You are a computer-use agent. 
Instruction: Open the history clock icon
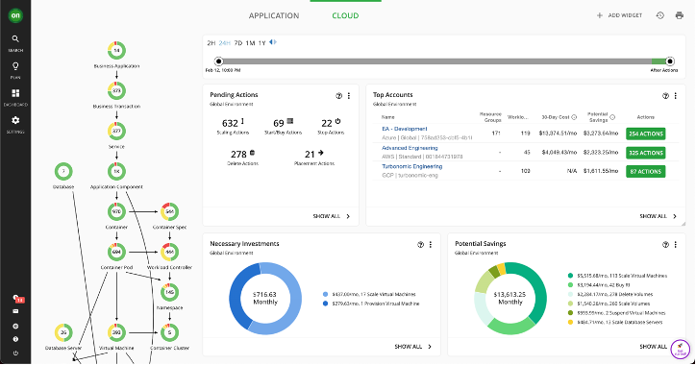pos(660,15)
